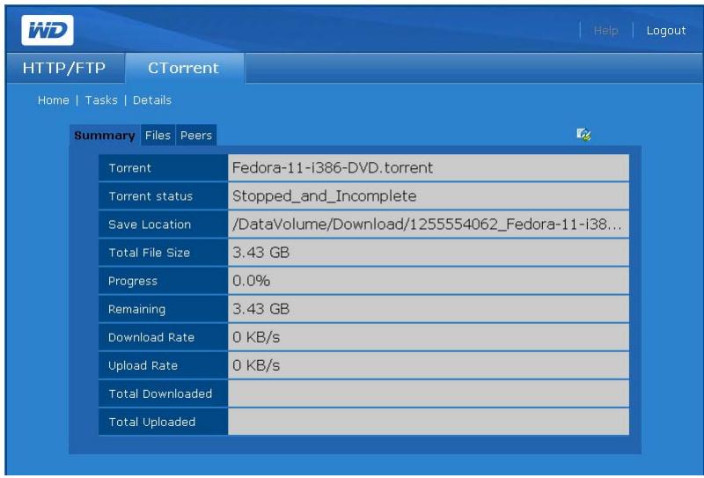Click the WD logo icon
The width and height of the screenshot is (704, 478).
click(48, 30)
